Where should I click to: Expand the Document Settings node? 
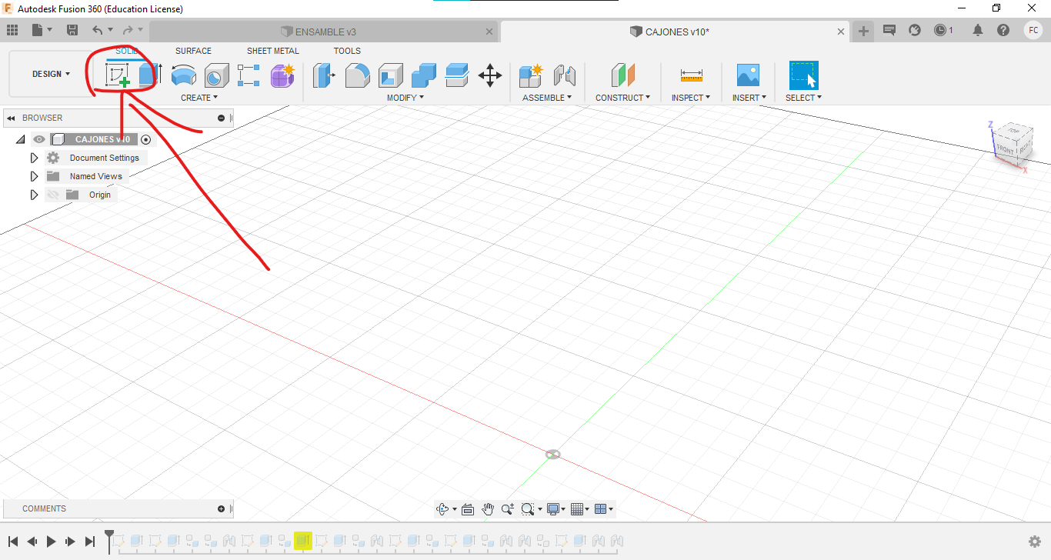[34, 158]
